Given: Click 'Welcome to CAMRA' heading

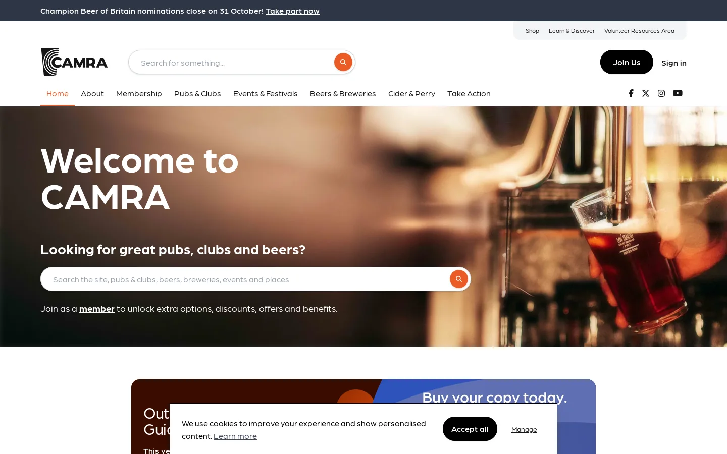Looking at the screenshot, I should [139, 178].
